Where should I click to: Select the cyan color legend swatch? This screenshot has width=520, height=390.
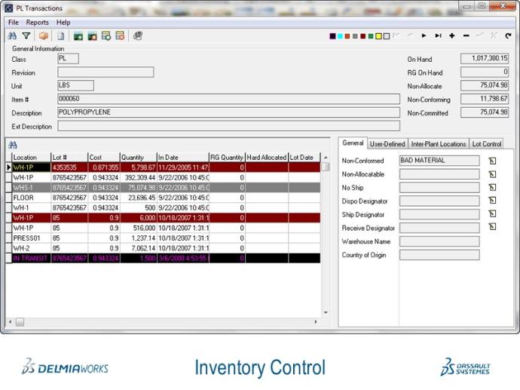pyautogui.click(x=340, y=36)
